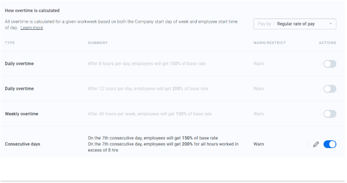Open the Learn more link
347x183 pixels.
(x=32, y=28)
